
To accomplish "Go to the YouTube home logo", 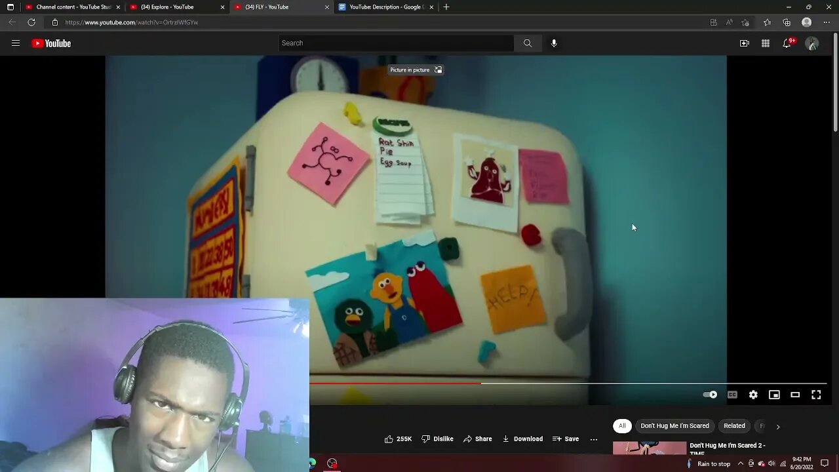I will [x=51, y=43].
